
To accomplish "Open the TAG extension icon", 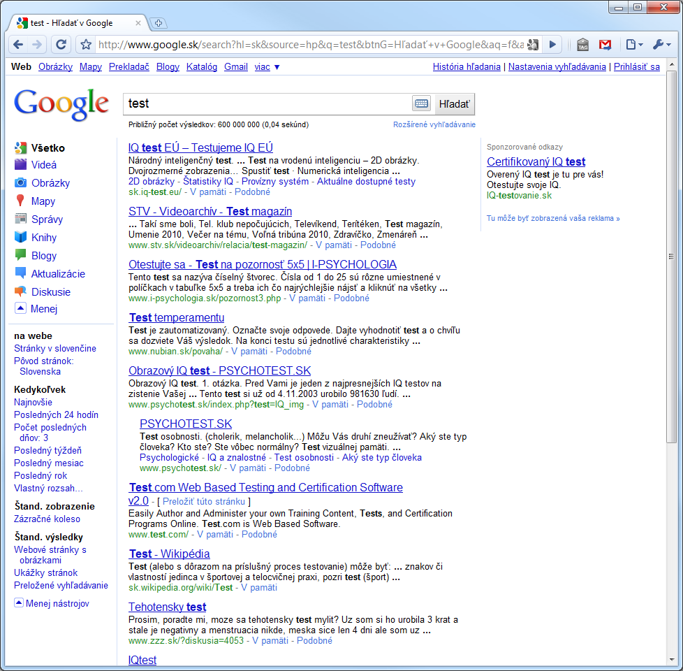I will click(x=582, y=45).
